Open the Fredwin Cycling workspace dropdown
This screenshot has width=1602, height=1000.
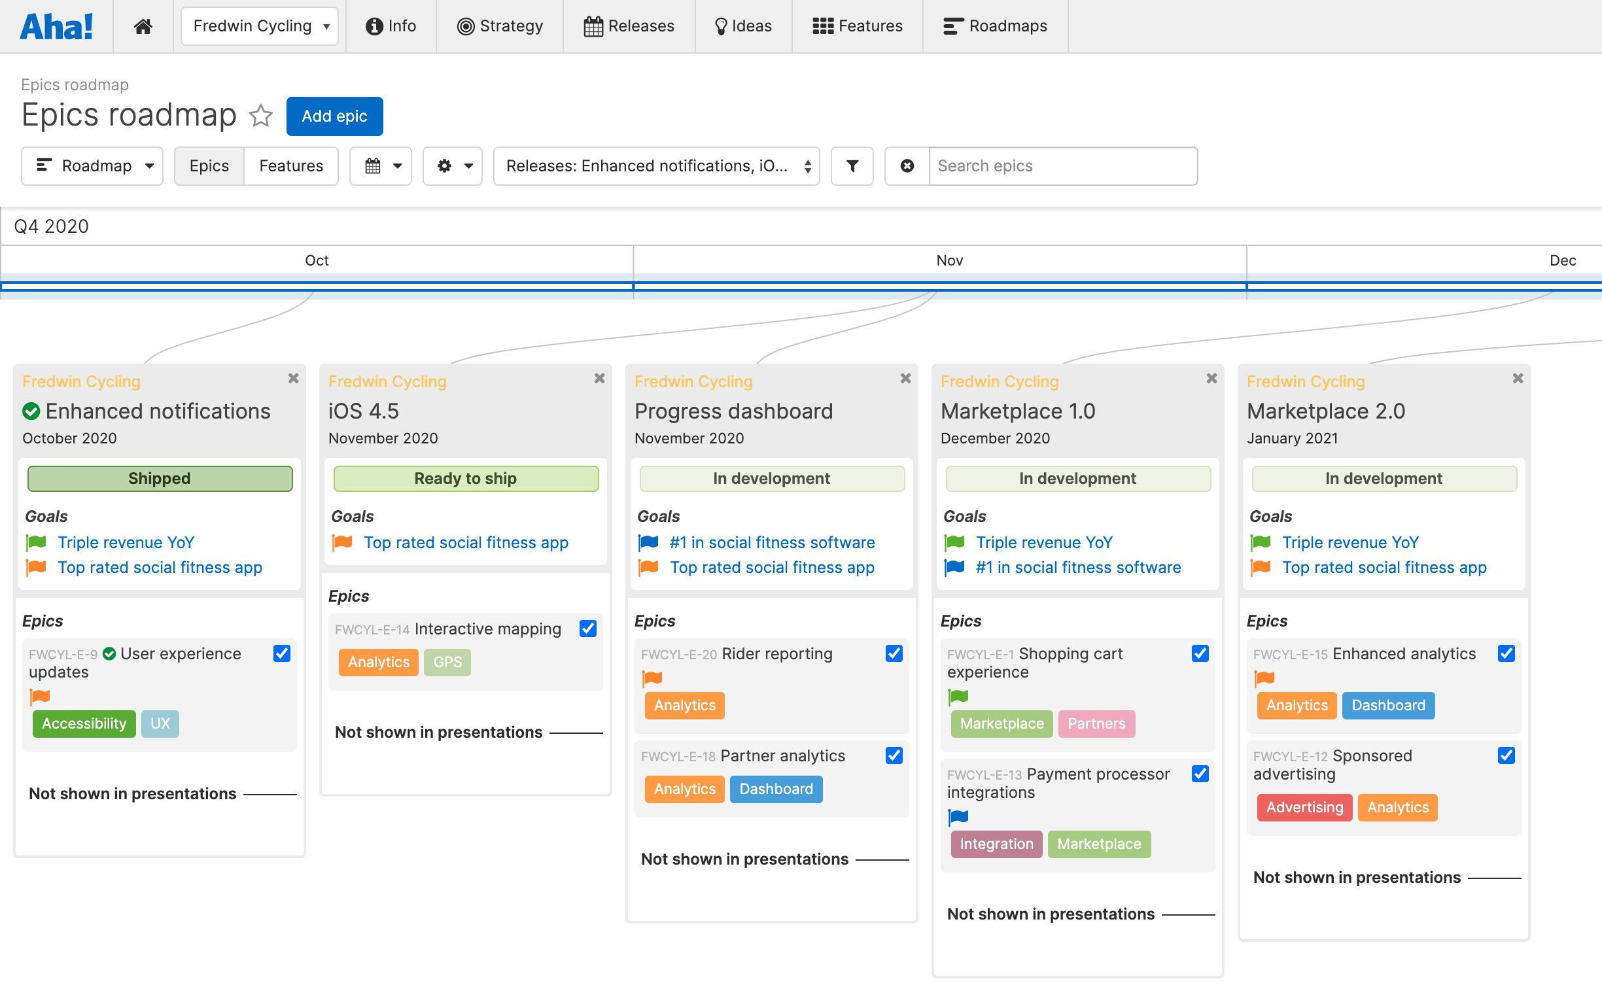click(x=259, y=26)
